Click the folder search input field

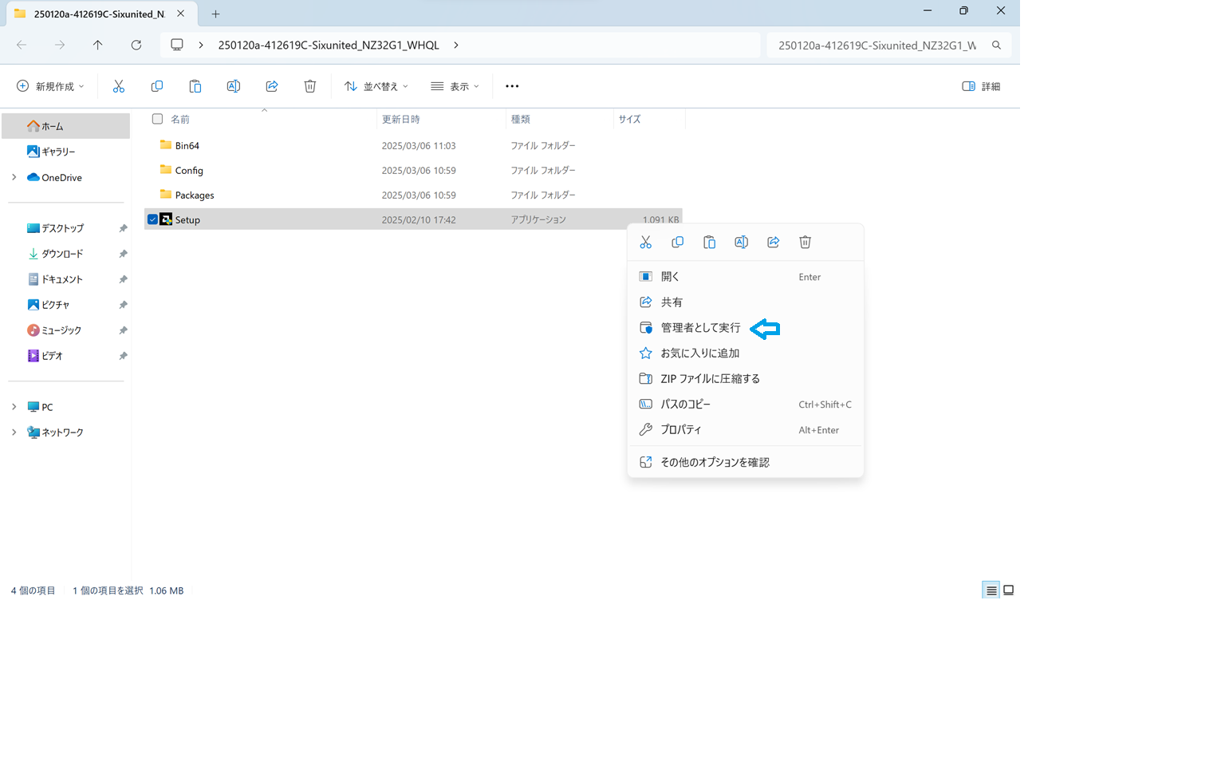click(877, 45)
